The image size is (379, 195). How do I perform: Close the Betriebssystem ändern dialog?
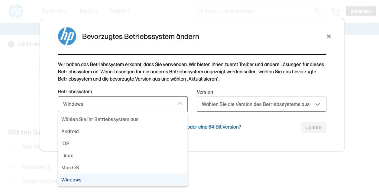[329, 36]
